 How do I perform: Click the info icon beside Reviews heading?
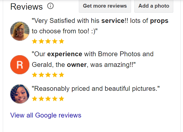click(x=50, y=6)
